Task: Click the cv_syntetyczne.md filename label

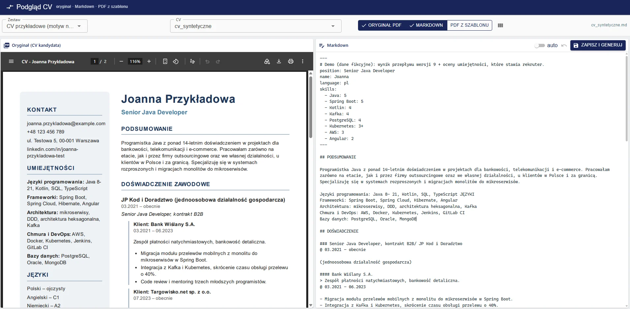Action: [x=609, y=25]
